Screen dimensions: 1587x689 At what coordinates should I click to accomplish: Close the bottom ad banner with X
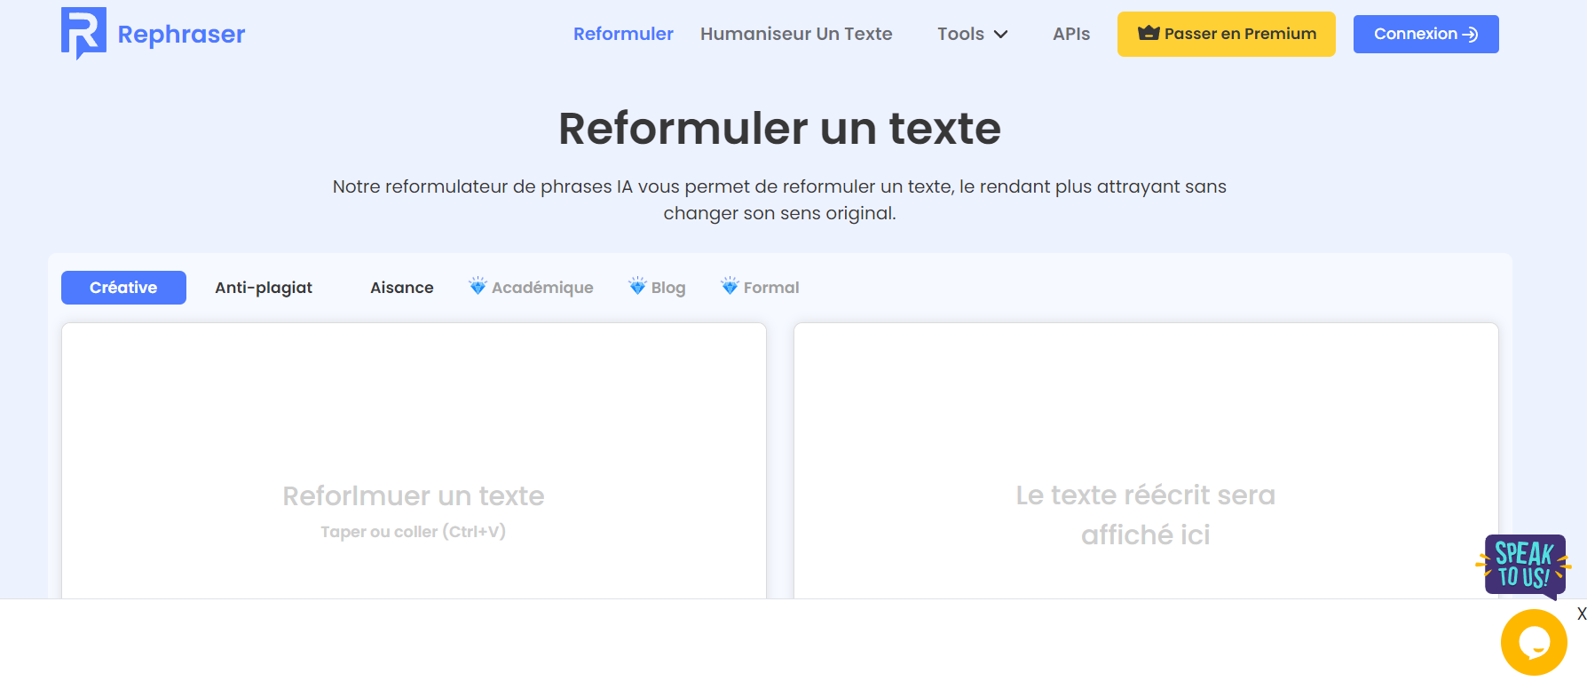[x=1581, y=614]
